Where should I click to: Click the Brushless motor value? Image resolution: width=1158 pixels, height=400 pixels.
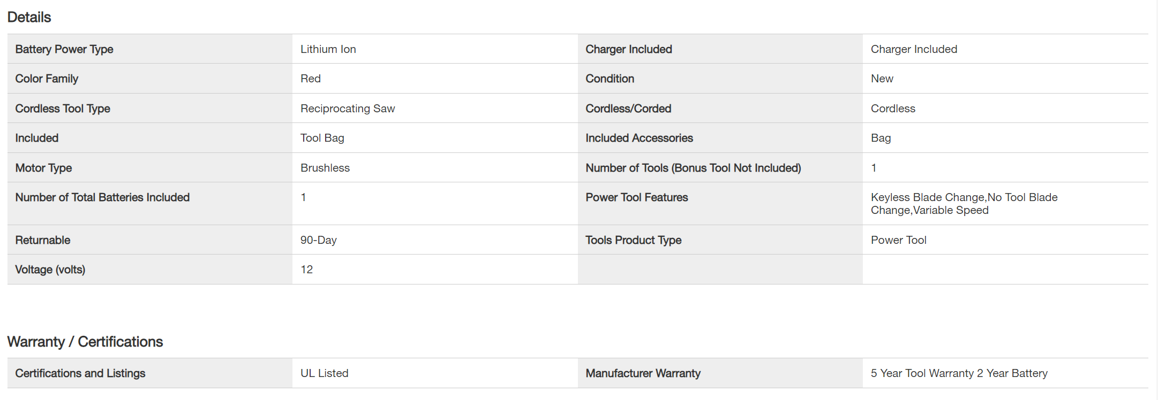click(x=325, y=168)
